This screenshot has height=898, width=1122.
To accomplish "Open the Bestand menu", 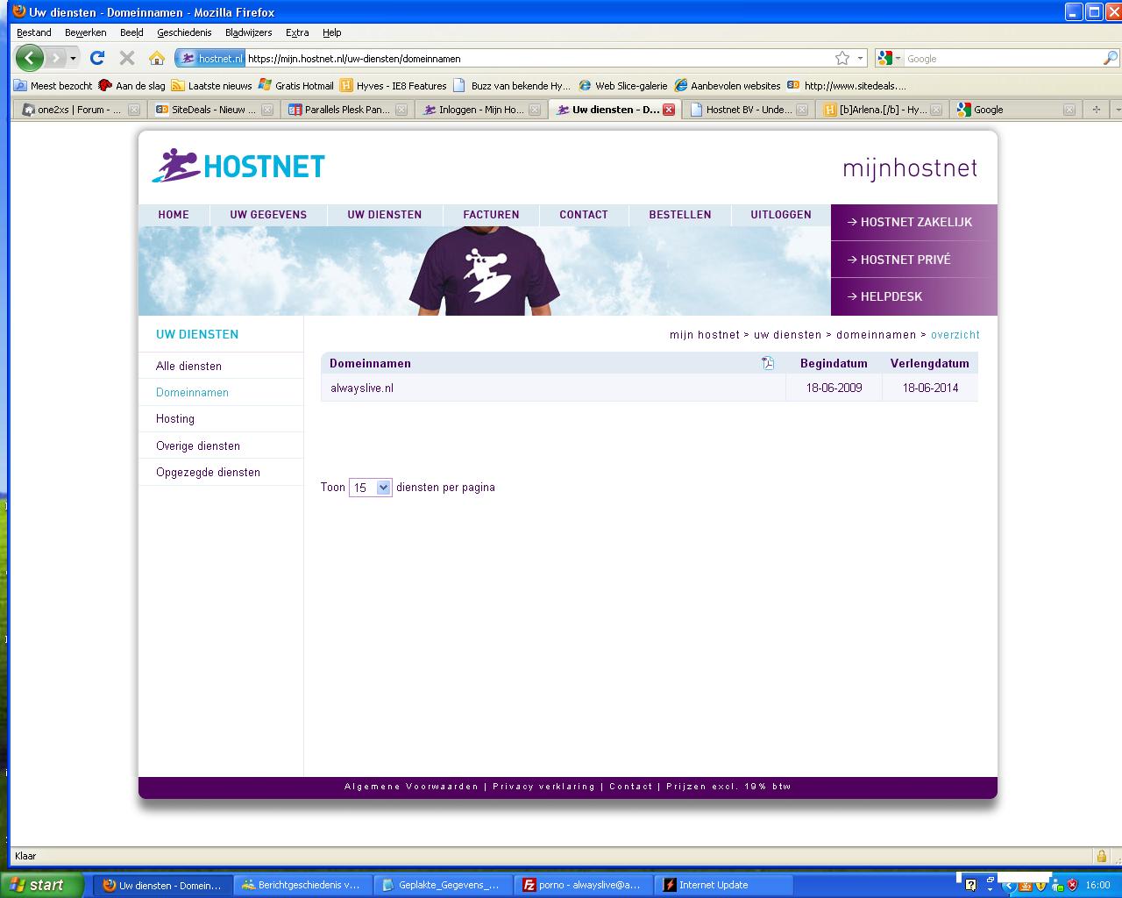I will 34,32.
